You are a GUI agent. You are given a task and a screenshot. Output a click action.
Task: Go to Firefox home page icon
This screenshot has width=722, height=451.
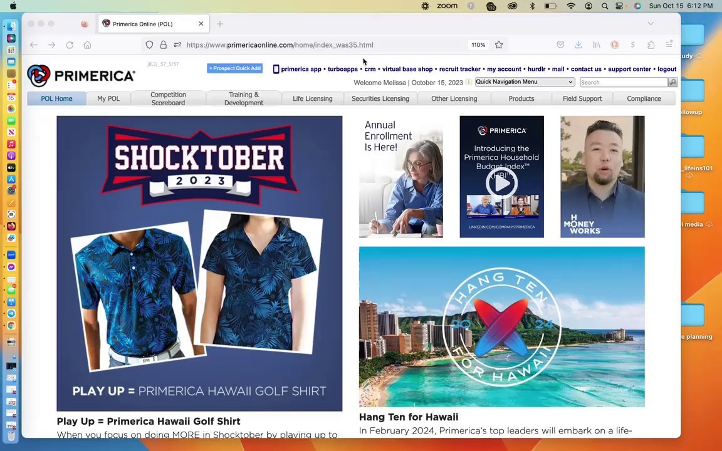[x=88, y=44]
